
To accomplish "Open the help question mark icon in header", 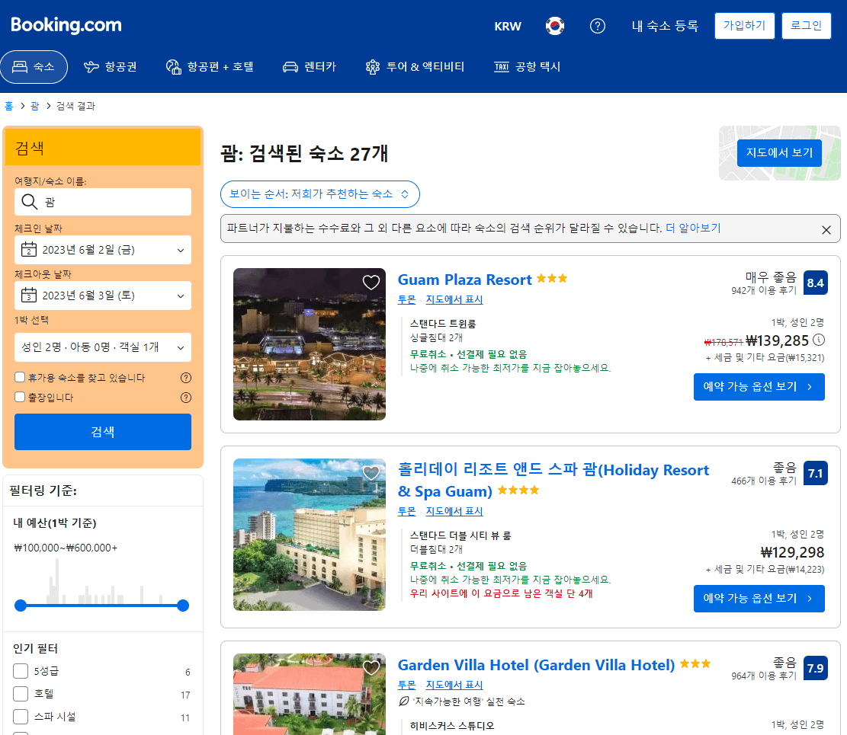I will click(x=598, y=26).
